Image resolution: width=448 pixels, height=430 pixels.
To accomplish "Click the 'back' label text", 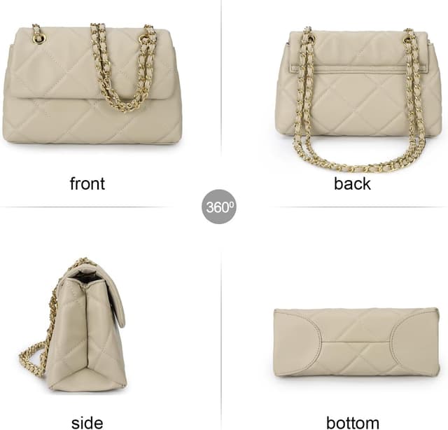I will [x=352, y=183].
